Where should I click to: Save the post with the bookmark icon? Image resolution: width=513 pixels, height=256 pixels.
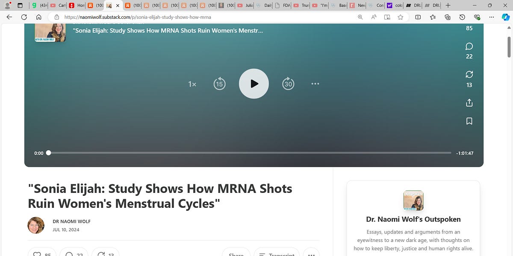click(x=469, y=121)
